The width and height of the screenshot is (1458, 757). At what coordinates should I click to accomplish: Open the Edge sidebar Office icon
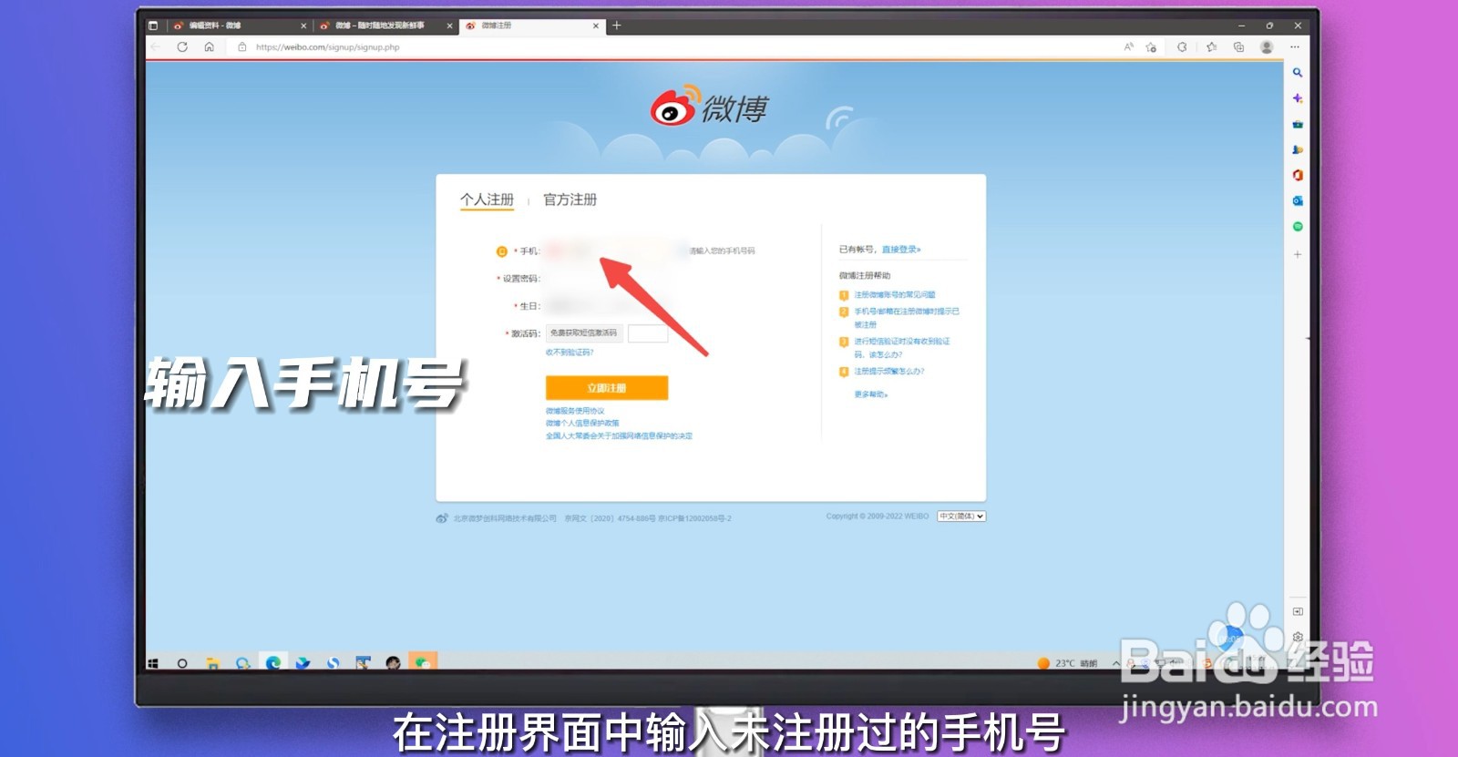click(x=1298, y=175)
